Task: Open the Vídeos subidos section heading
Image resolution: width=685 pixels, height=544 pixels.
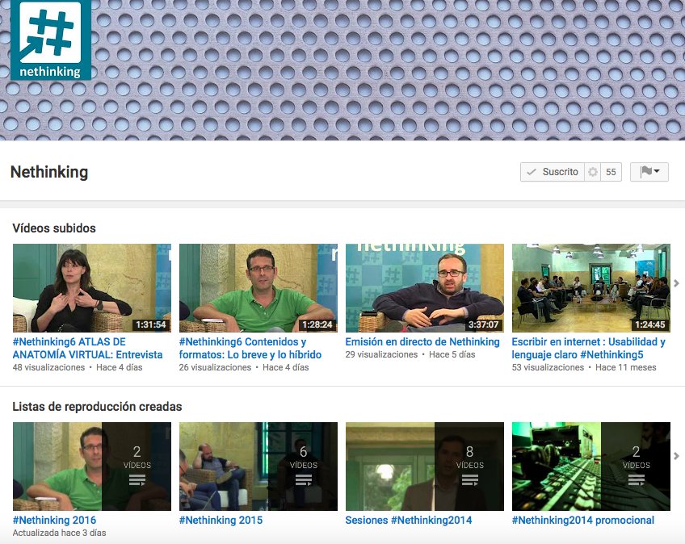Action: [x=54, y=228]
